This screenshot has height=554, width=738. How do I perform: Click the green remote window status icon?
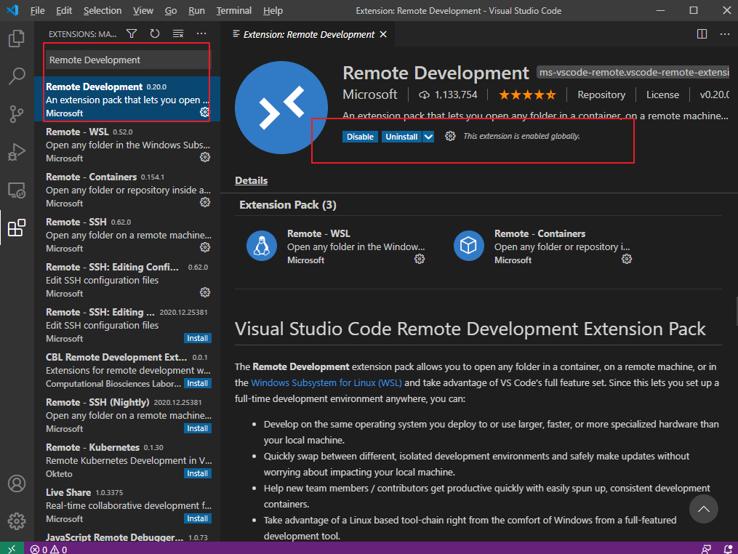[12, 548]
